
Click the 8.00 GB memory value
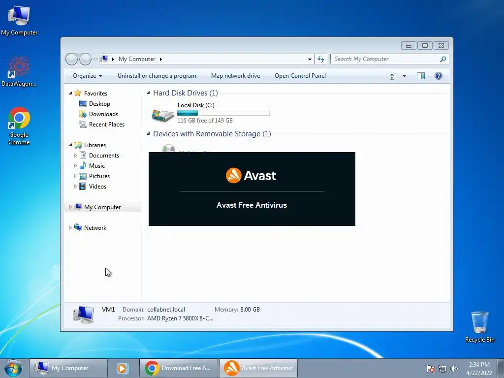(250, 310)
